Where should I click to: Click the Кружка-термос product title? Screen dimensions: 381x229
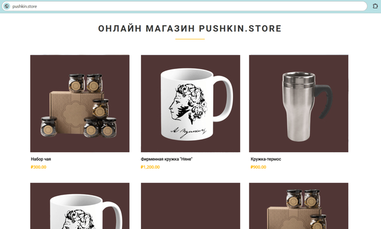point(266,159)
